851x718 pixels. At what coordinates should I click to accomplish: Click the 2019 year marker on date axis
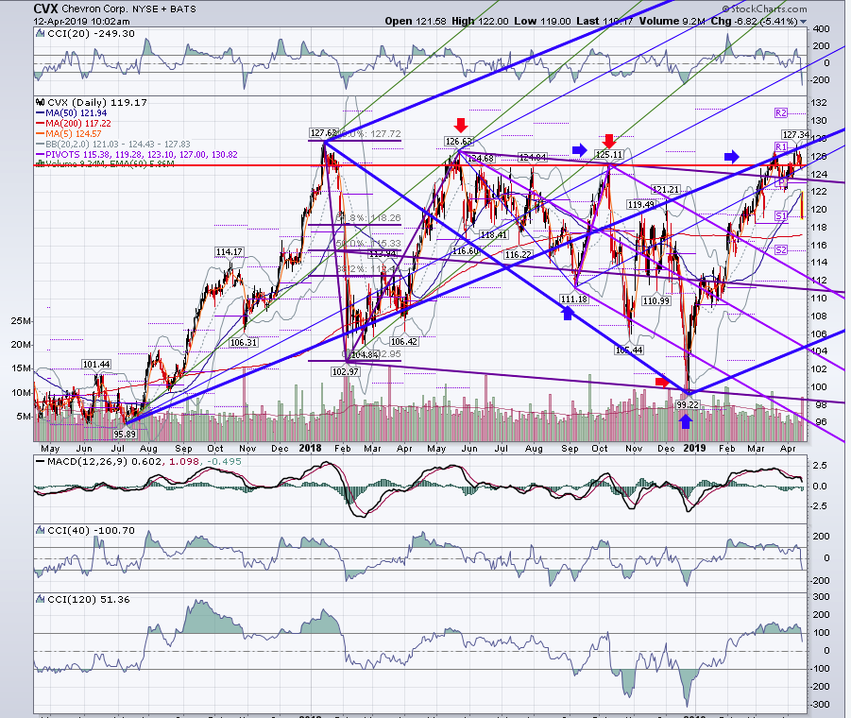pyautogui.click(x=694, y=448)
